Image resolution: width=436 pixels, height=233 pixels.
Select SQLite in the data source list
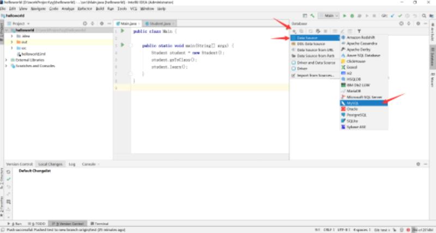[364, 121]
